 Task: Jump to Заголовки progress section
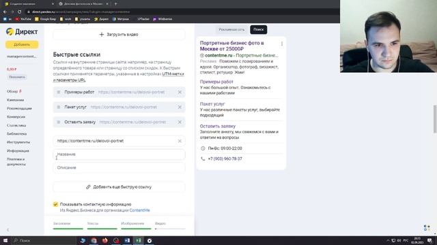[x=68, y=225]
